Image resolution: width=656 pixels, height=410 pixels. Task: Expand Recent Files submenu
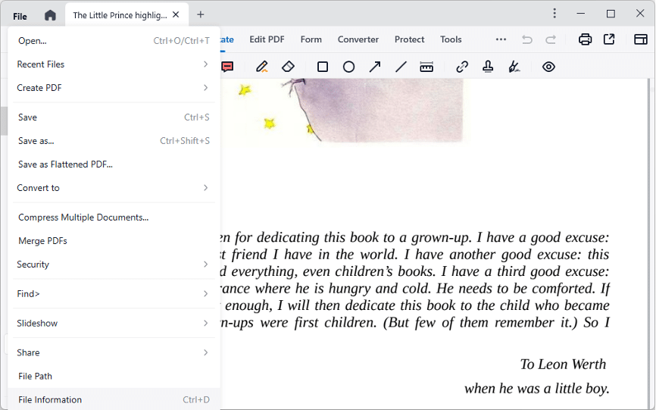114,64
